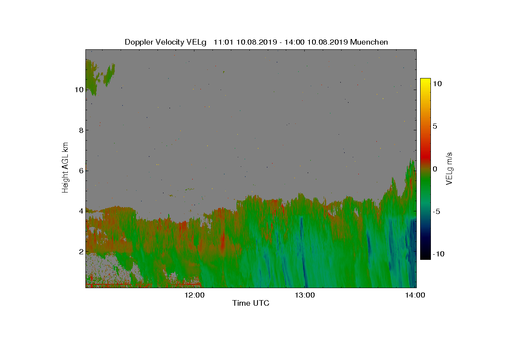Click the plot title "Doppler Velocity VELg"

[x=166, y=42]
